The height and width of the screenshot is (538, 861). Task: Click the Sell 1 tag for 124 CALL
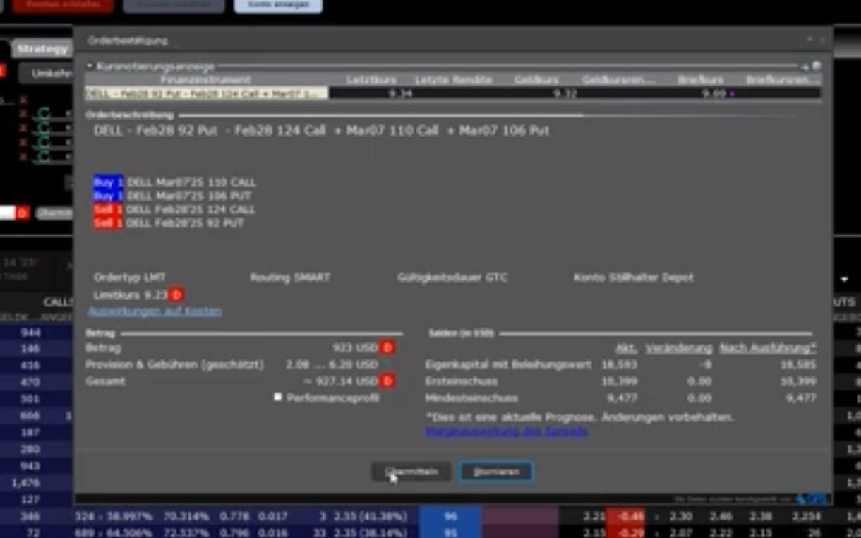[108, 210]
